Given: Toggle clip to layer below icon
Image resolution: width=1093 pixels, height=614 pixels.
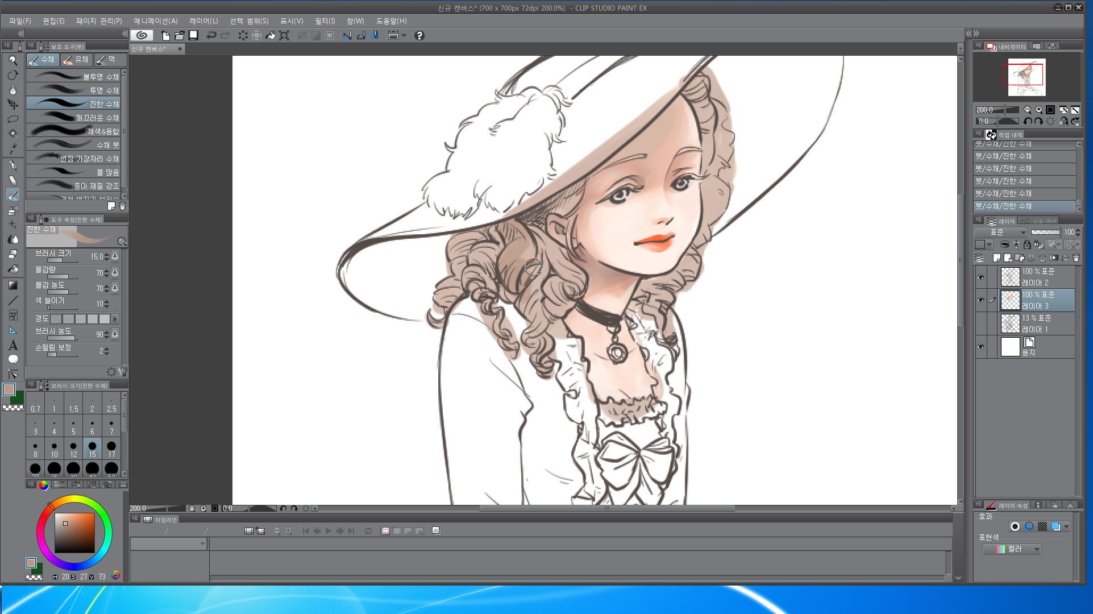Looking at the screenshot, I should coord(1005,244).
